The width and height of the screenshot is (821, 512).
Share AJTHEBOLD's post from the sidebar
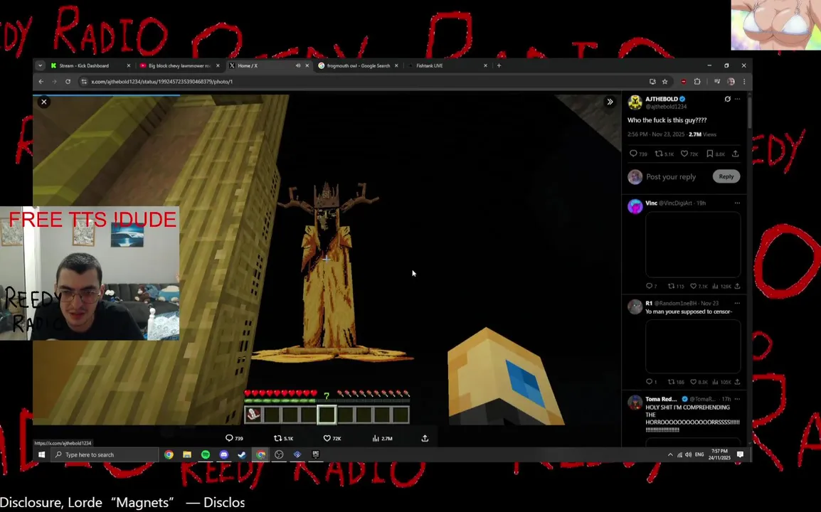736,154
